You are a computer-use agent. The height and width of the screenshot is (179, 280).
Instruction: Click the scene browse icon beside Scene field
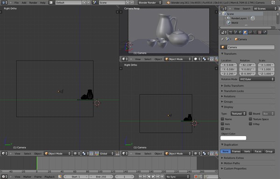[x=95, y=2]
